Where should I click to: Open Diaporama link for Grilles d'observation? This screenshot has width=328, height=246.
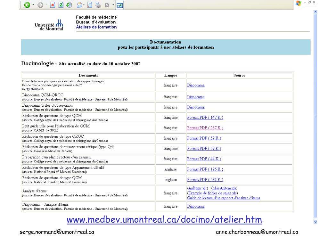(x=196, y=107)
